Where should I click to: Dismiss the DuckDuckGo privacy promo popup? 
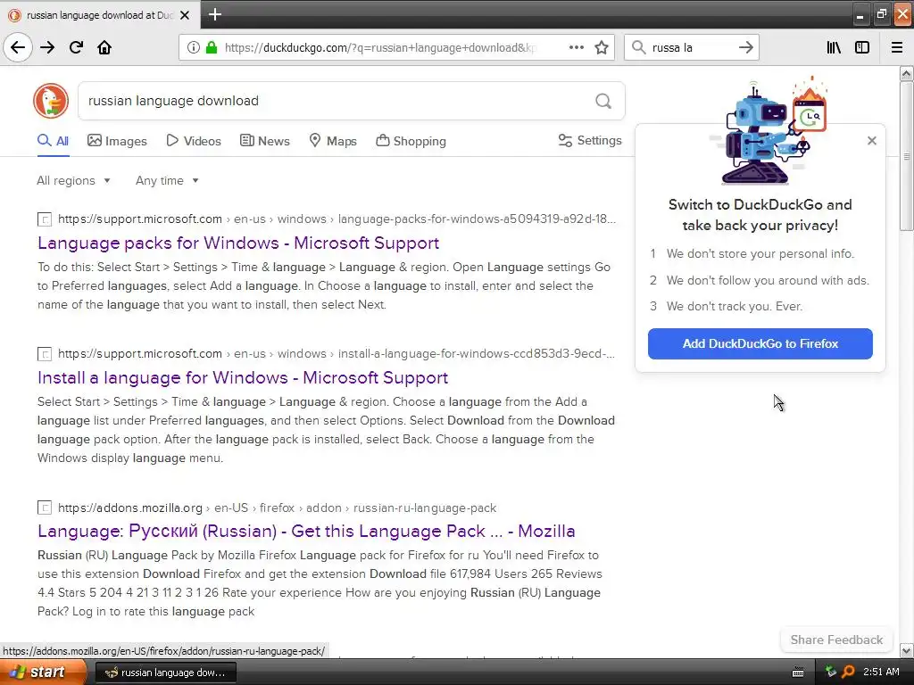tap(871, 140)
